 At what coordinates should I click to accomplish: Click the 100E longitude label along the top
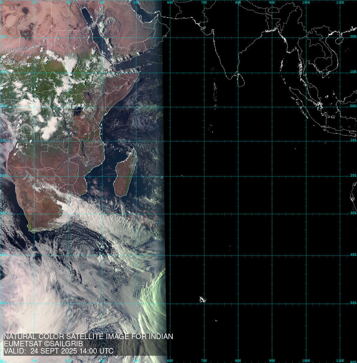tap(306, 3)
